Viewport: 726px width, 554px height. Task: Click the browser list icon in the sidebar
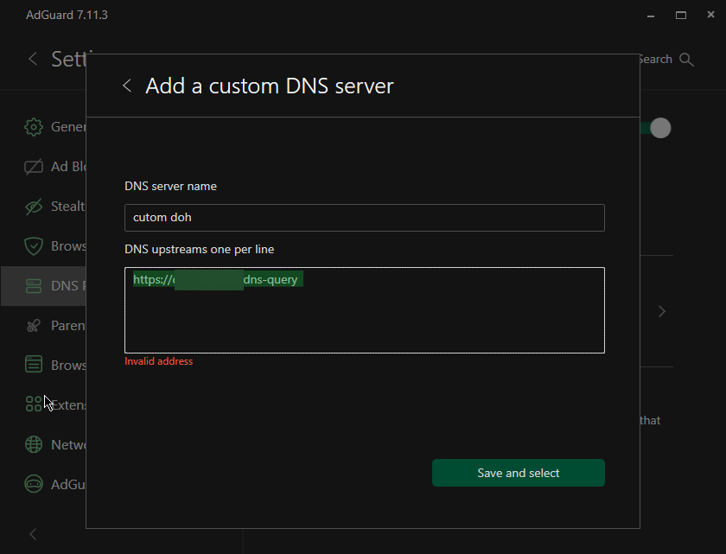(x=33, y=364)
